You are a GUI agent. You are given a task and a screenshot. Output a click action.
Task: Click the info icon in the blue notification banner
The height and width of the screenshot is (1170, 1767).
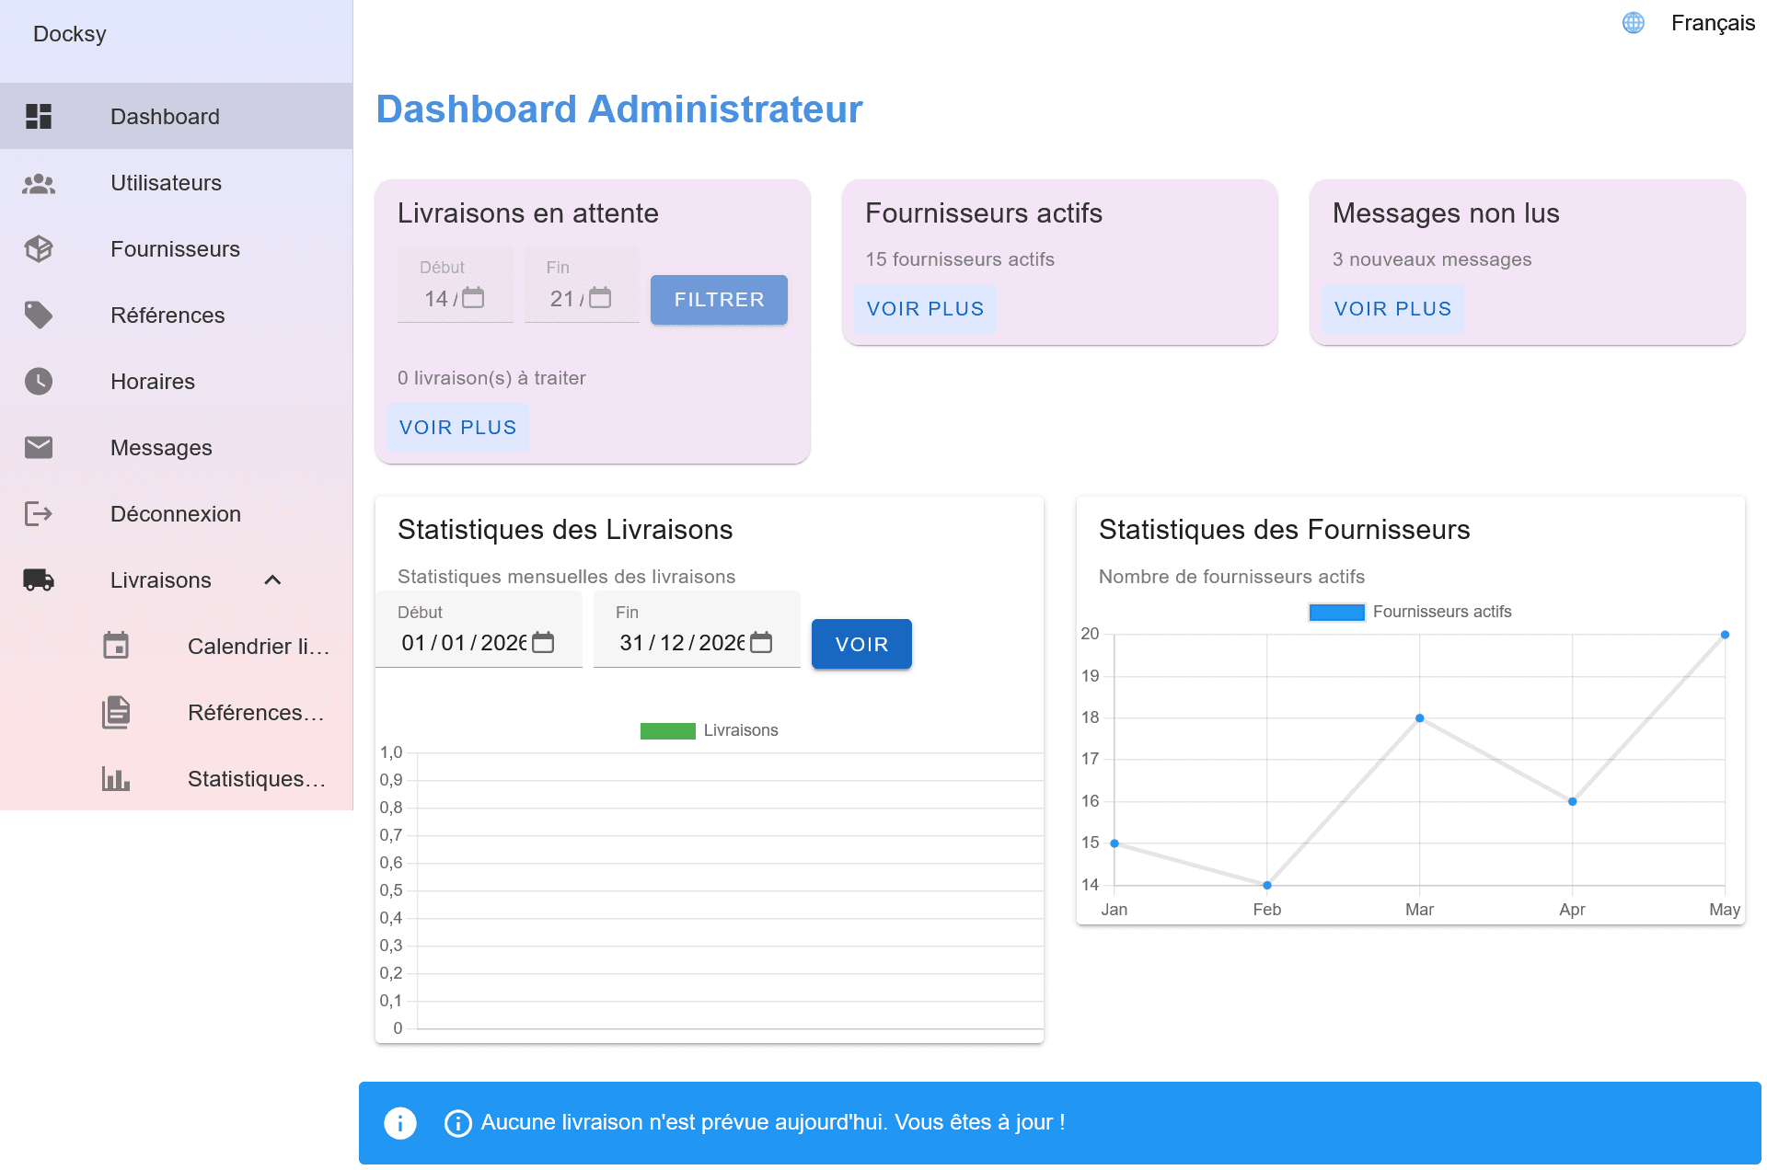click(400, 1122)
